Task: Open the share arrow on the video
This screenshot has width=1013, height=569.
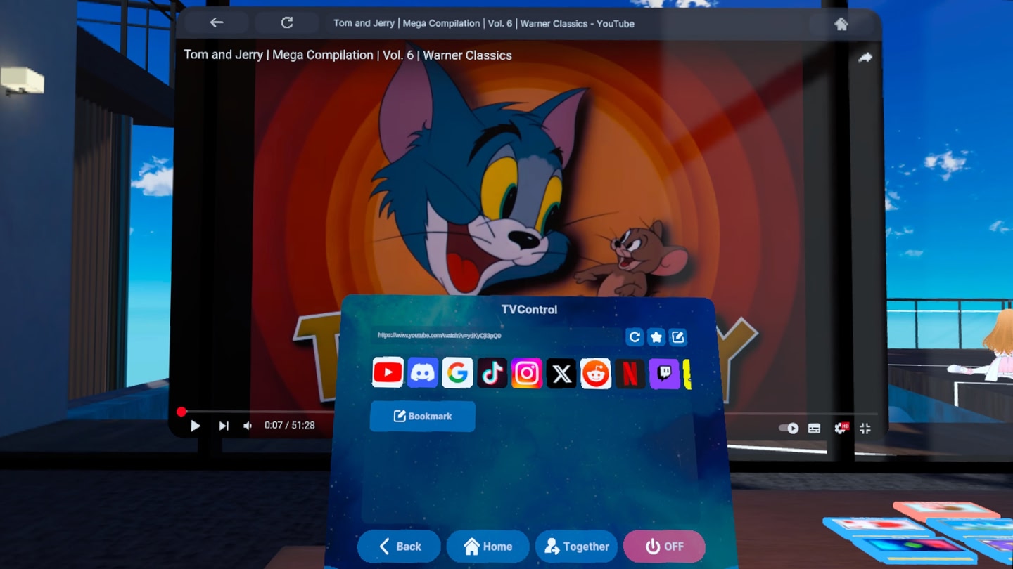Action: click(x=865, y=58)
